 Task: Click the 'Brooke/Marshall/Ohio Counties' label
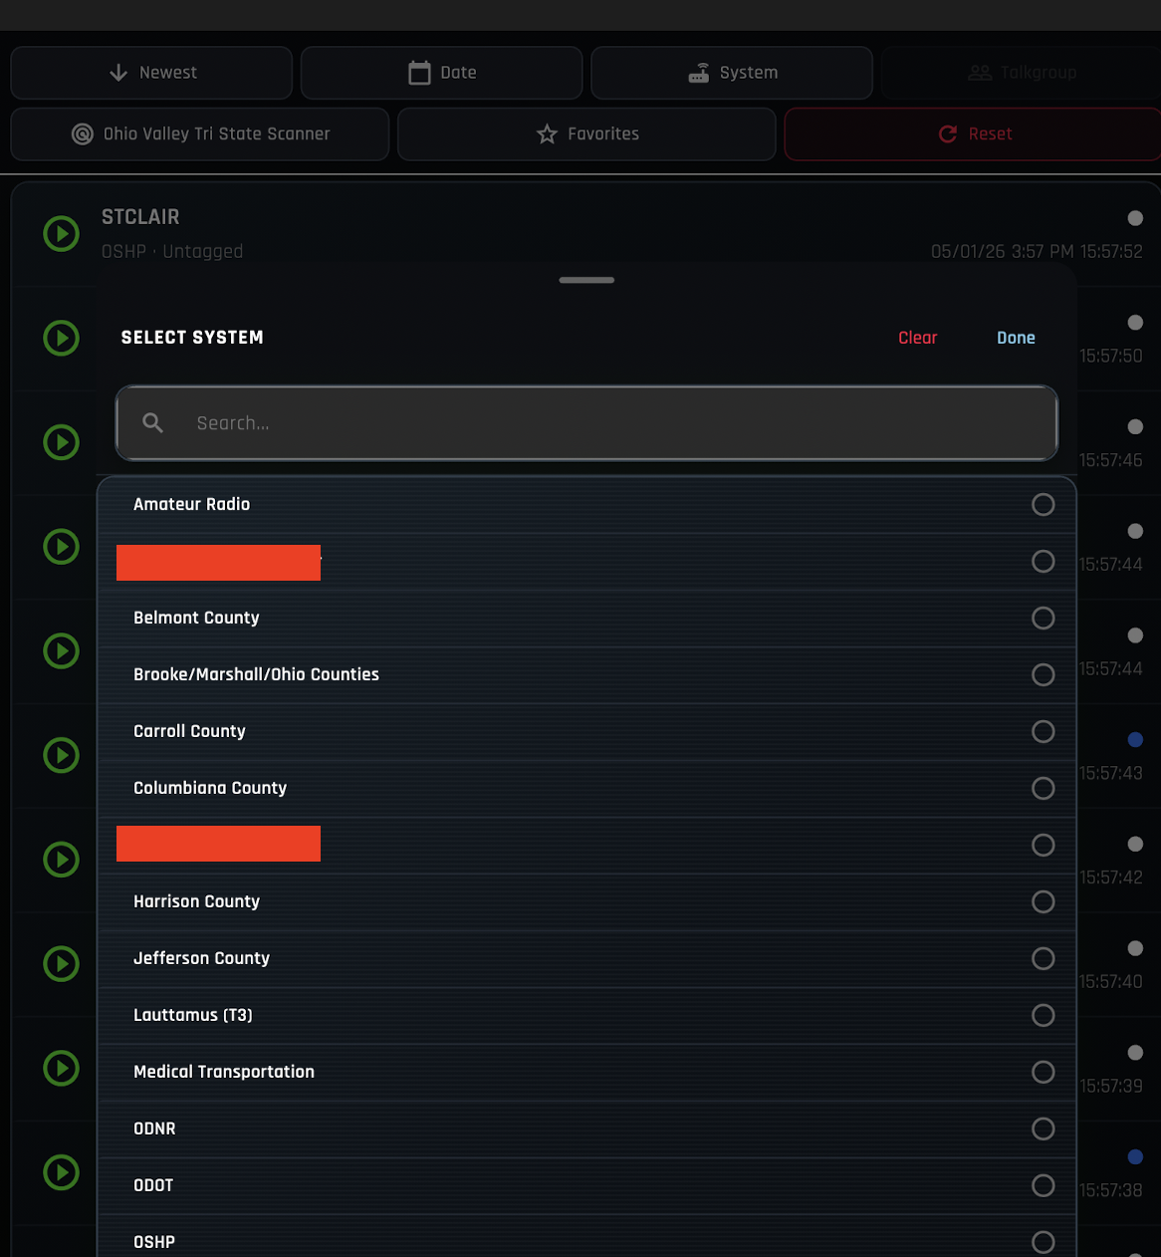[256, 674]
